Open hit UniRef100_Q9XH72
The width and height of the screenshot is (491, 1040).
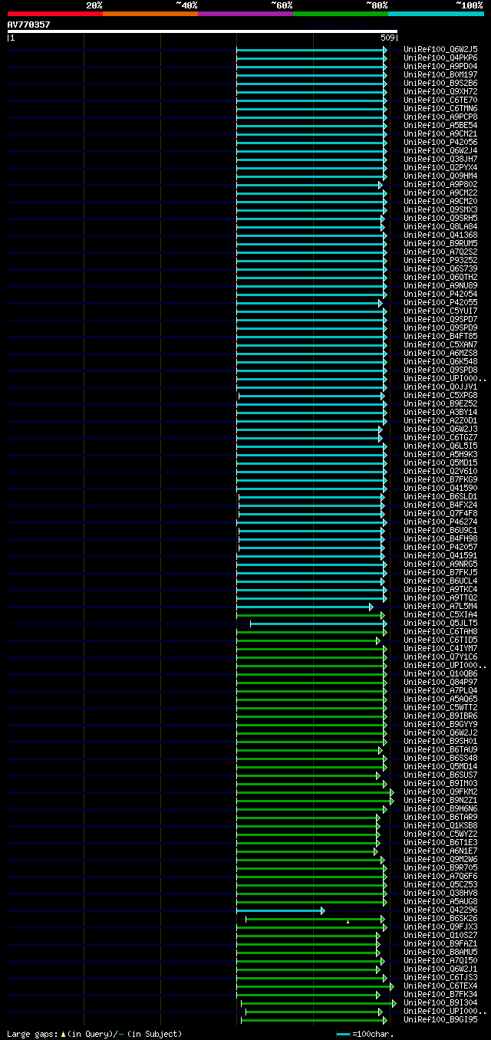[x=440, y=92]
